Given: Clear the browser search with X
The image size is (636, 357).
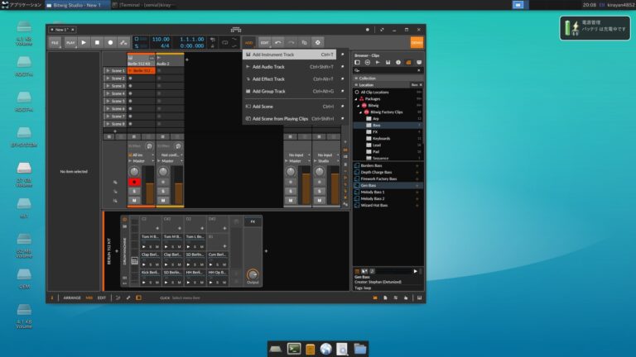Looking at the screenshot, I should (x=419, y=70).
